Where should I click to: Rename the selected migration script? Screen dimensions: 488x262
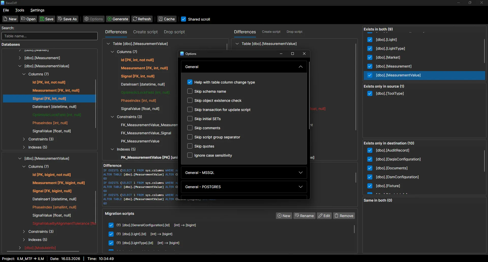coord(304,216)
